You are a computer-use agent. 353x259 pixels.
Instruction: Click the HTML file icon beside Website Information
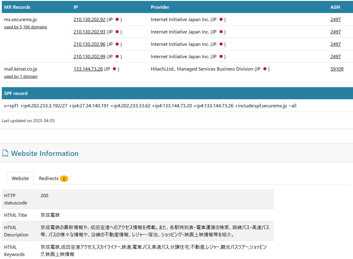coord(5,153)
